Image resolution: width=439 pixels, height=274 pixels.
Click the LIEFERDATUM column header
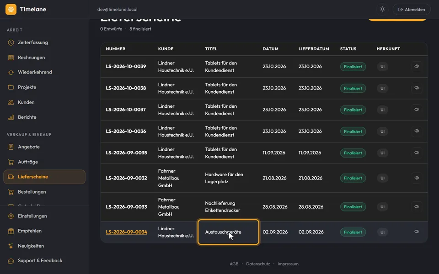coord(314,49)
